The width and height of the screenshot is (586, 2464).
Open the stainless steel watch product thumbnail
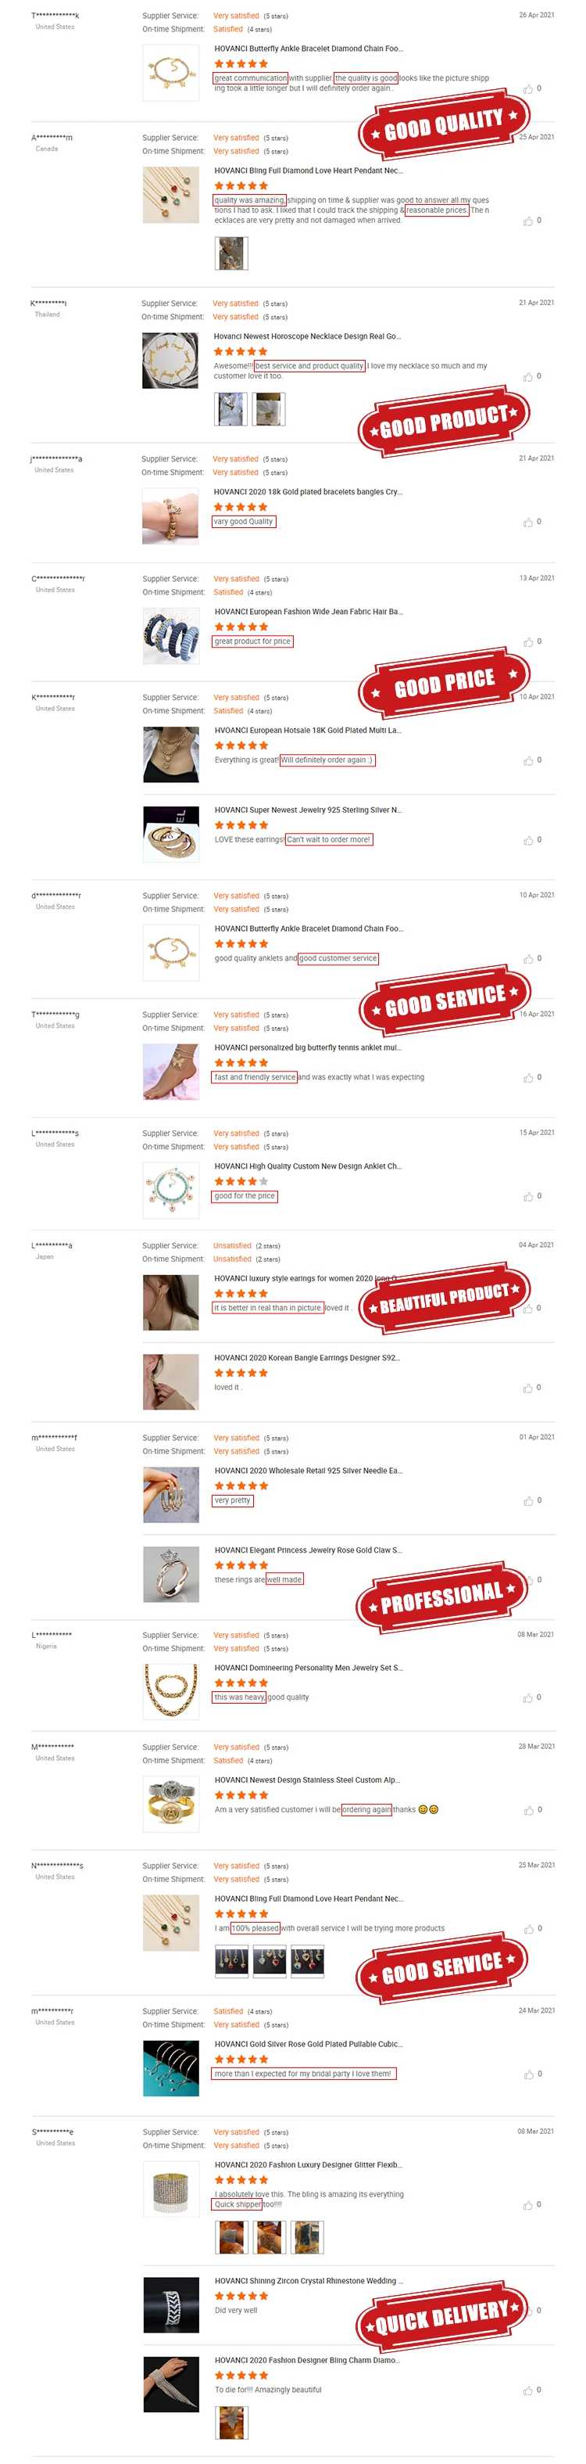tap(171, 1804)
